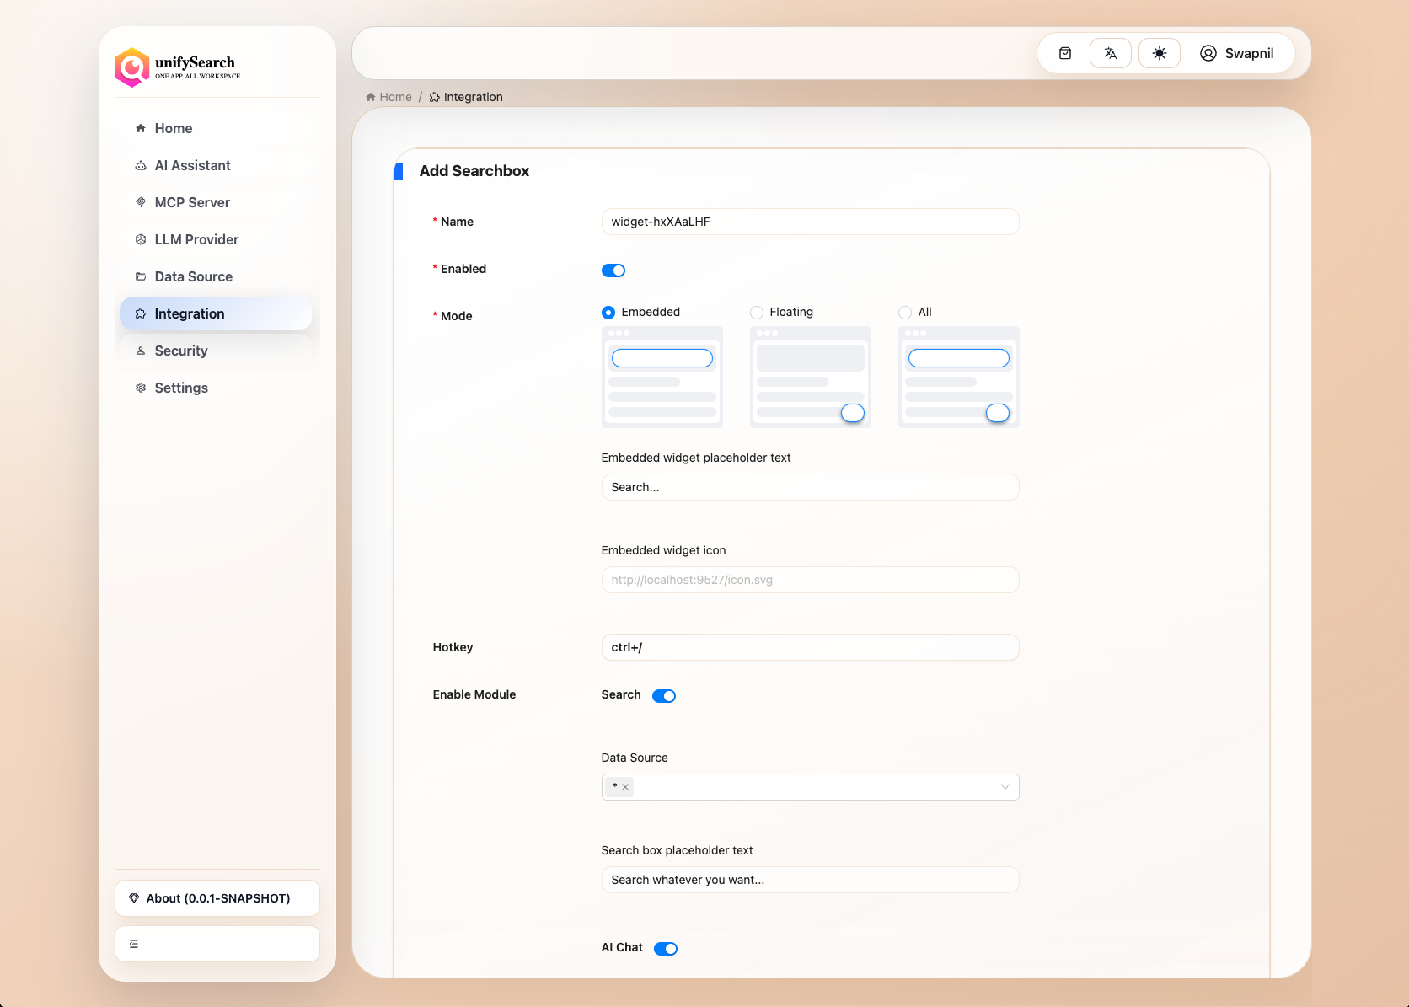Remove the * tag from Data Source

[x=625, y=787]
